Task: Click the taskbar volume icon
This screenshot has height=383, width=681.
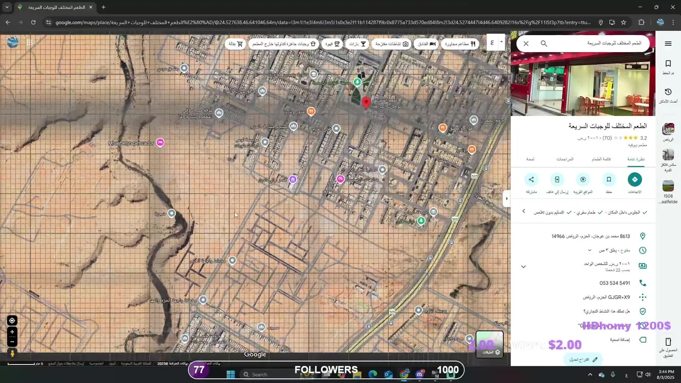Action: (x=647, y=374)
